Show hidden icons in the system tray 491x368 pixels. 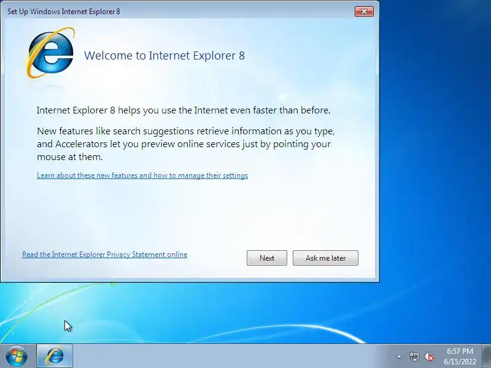(400, 356)
